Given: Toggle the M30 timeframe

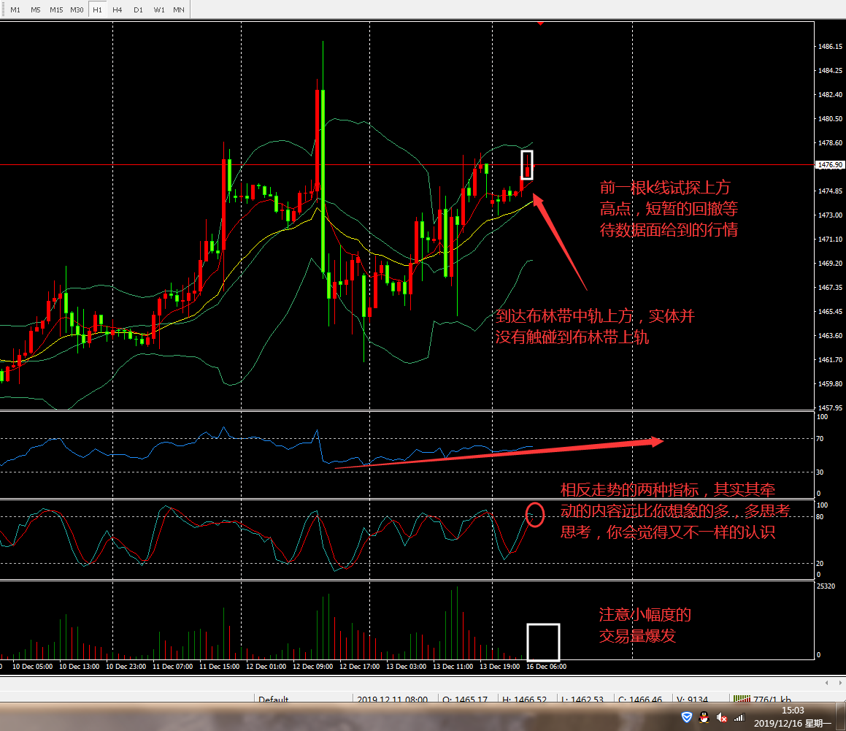Looking at the screenshot, I should coord(77,10).
